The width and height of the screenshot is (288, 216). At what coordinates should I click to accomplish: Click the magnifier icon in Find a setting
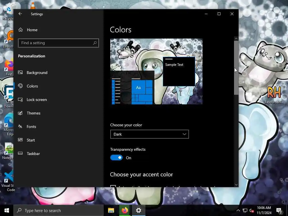pyautogui.click(x=95, y=43)
